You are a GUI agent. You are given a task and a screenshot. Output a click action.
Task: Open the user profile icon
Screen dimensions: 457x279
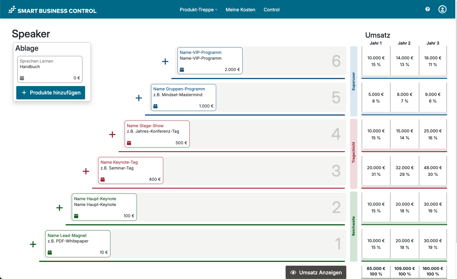tap(442, 9)
